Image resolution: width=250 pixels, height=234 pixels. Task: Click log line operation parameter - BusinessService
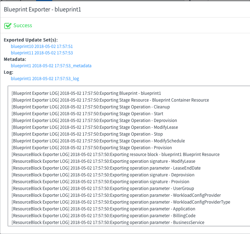(108, 223)
